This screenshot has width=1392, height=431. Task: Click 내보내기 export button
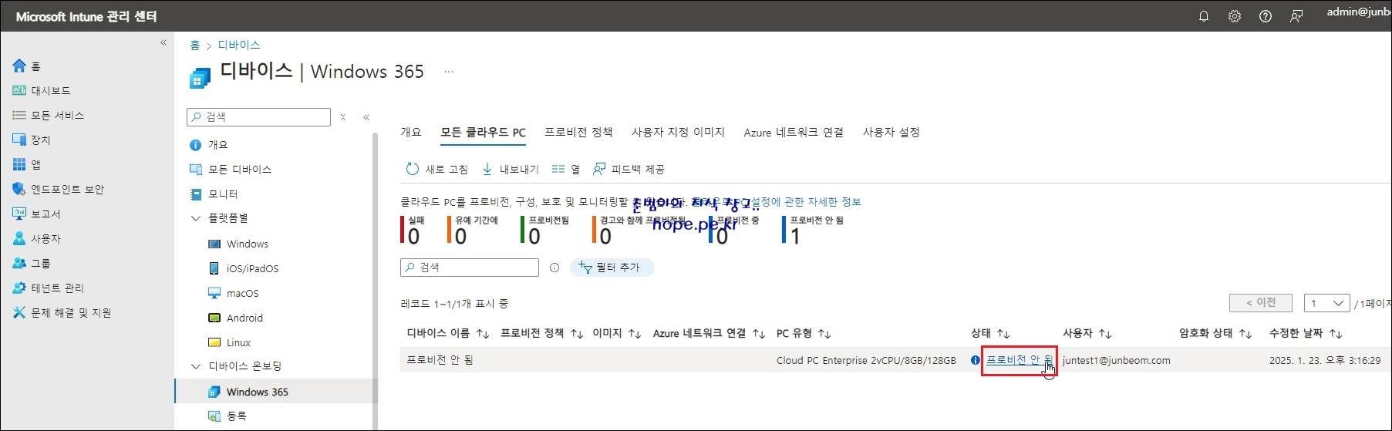[511, 170]
